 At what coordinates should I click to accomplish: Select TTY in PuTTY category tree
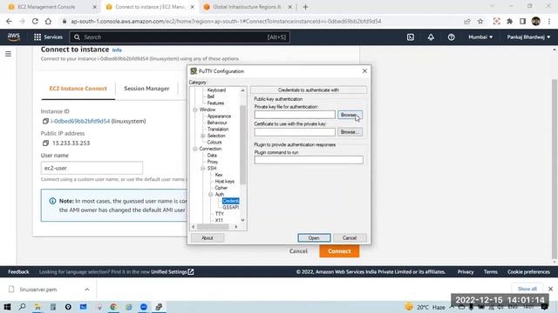point(219,214)
